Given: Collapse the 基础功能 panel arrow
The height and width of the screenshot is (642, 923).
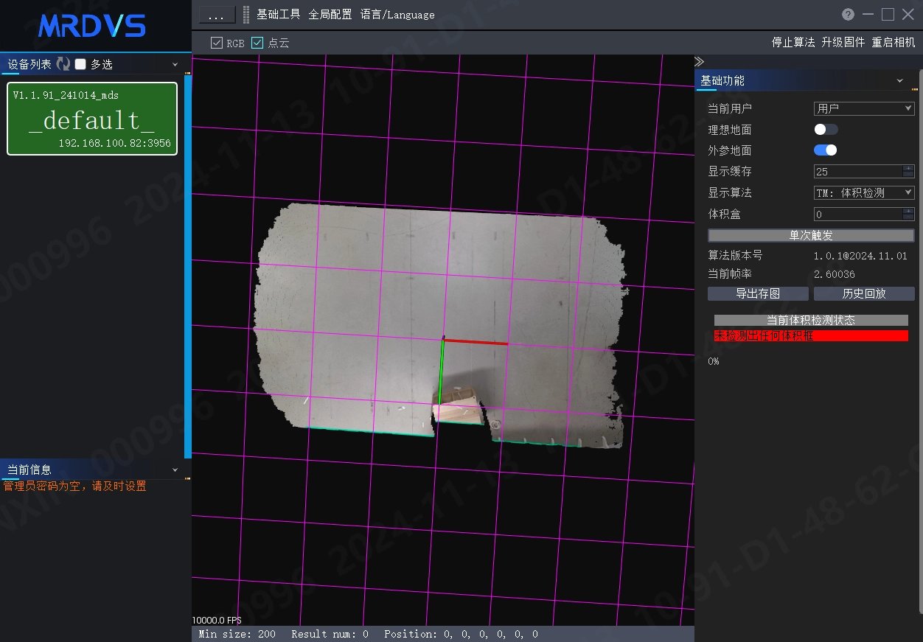Looking at the screenshot, I should (900, 80).
